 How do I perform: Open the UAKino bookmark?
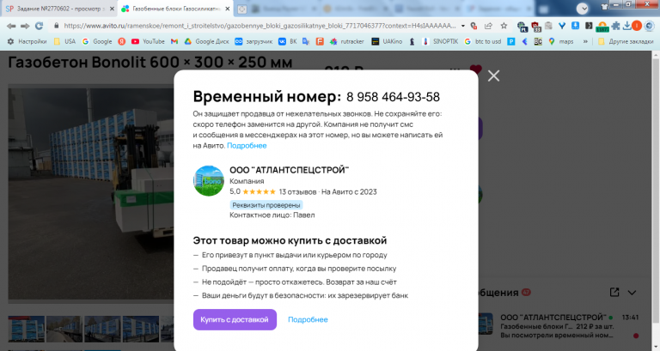pyautogui.click(x=387, y=41)
